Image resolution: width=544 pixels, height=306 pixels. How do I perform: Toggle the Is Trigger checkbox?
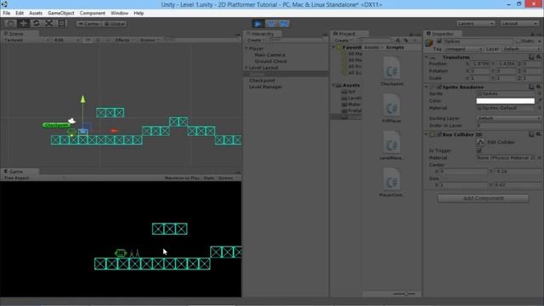(479, 150)
